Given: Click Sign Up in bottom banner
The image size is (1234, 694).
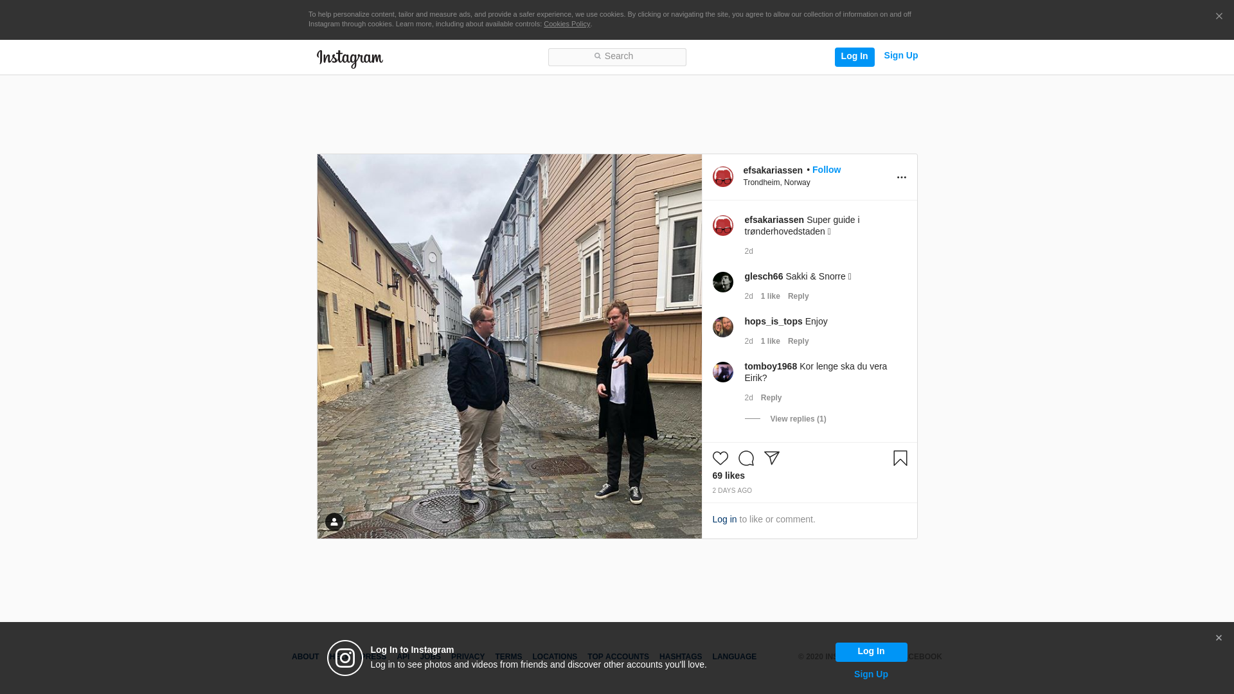Looking at the screenshot, I should coord(871,674).
